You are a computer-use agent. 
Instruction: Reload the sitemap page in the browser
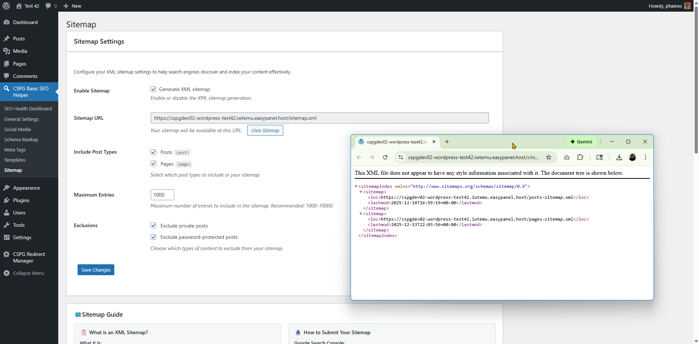click(385, 157)
